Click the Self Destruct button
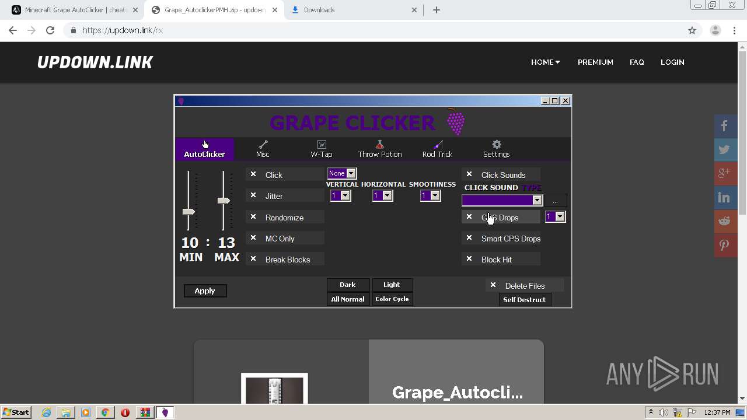 pyautogui.click(x=525, y=300)
